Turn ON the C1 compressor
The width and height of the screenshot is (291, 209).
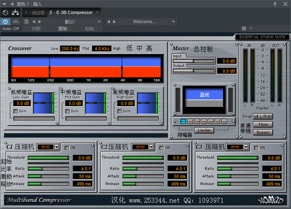click(67, 148)
